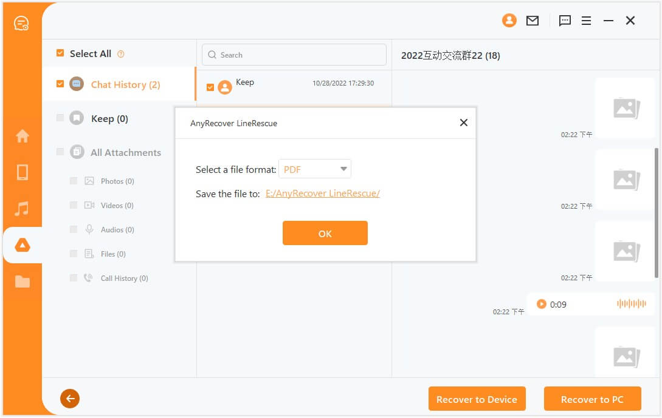
Task: Check the Keep (0) checkbox
Action: pos(60,118)
